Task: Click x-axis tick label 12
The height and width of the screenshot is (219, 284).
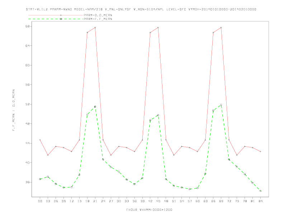Action: [72, 201]
